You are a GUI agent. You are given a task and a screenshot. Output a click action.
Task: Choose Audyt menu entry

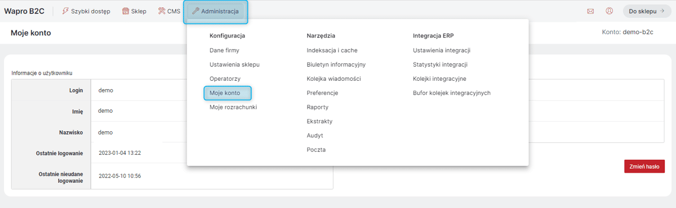point(315,136)
